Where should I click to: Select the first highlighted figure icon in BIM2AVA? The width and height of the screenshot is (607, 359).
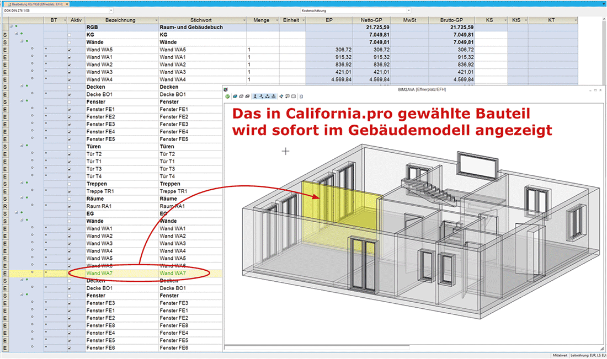coord(255,97)
